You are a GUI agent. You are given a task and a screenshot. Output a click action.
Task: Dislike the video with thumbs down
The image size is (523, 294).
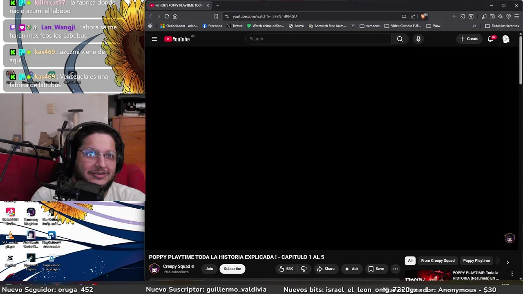(304, 269)
